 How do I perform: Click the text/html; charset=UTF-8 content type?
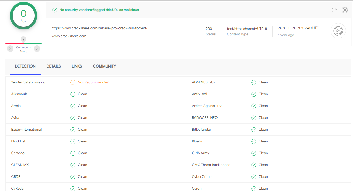click(x=247, y=29)
